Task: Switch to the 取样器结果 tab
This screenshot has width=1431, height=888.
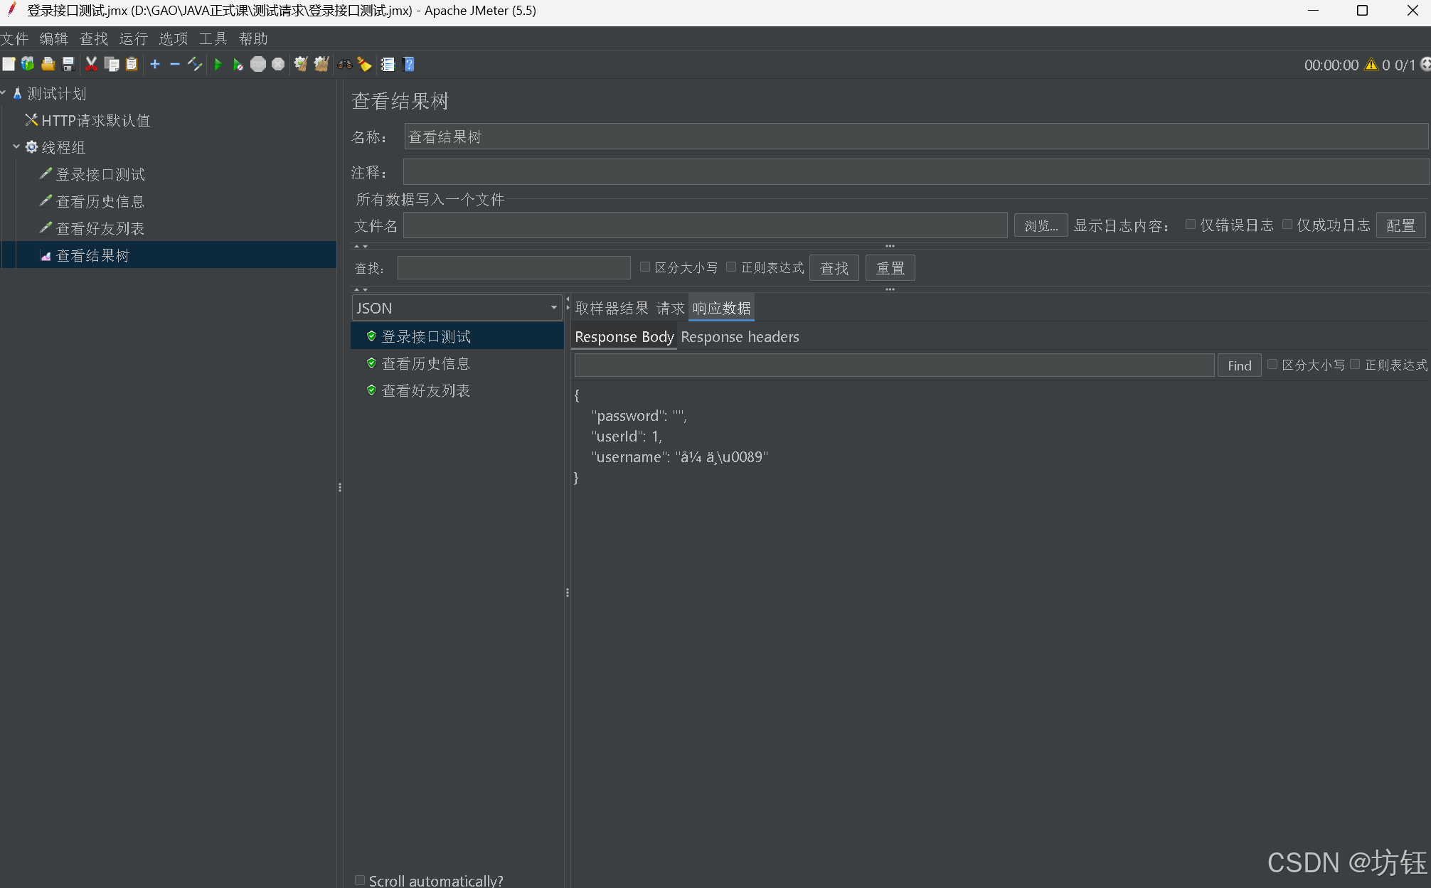Action: click(612, 308)
